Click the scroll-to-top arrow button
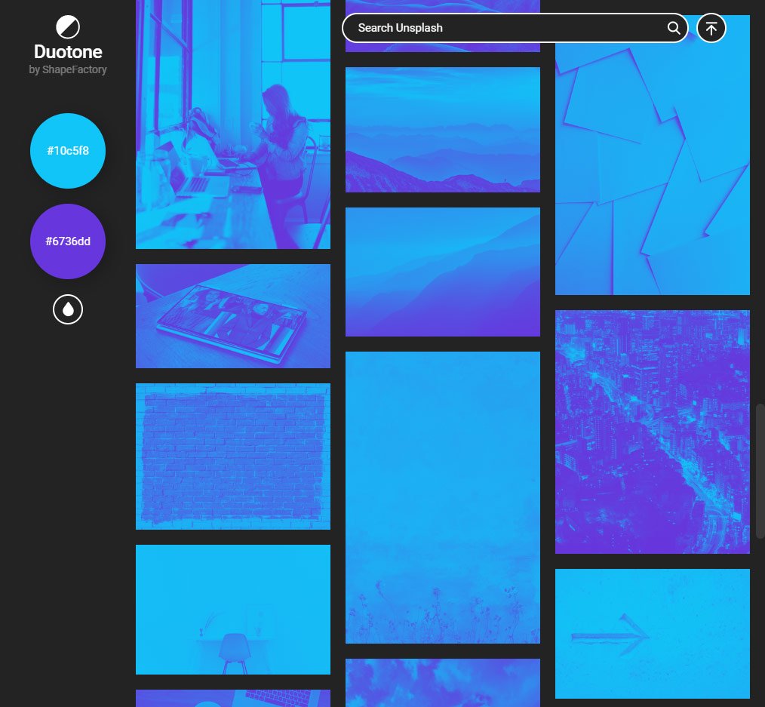Viewport: 765px width, 707px height. [711, 28]
